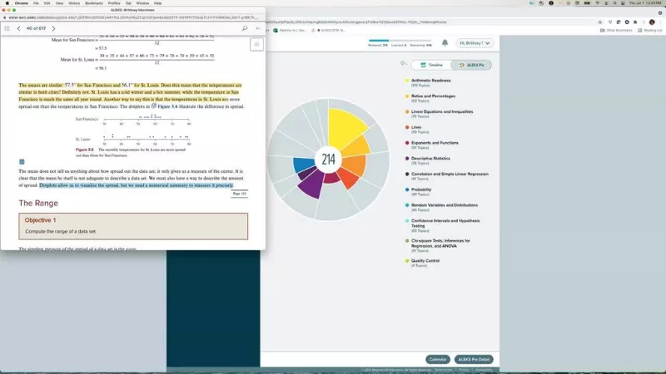Click the date and time in menu bar

pyautogui.click(x=645, y=3)
